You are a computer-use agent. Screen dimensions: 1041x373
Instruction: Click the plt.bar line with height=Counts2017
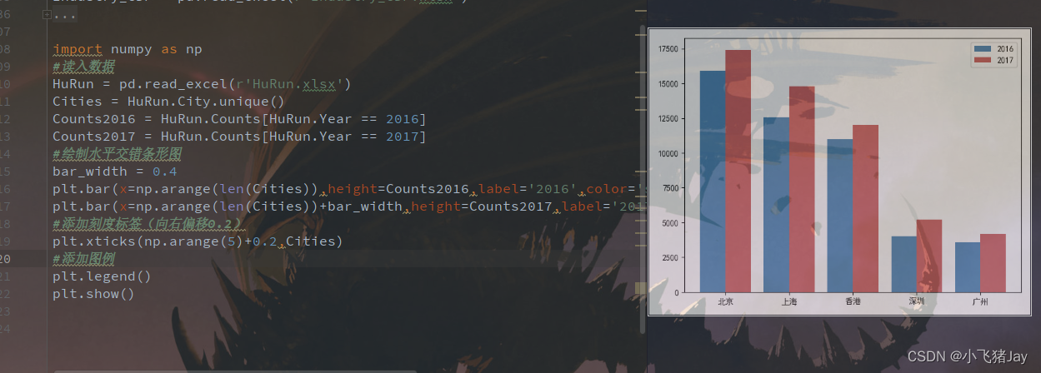pos(349,206)
